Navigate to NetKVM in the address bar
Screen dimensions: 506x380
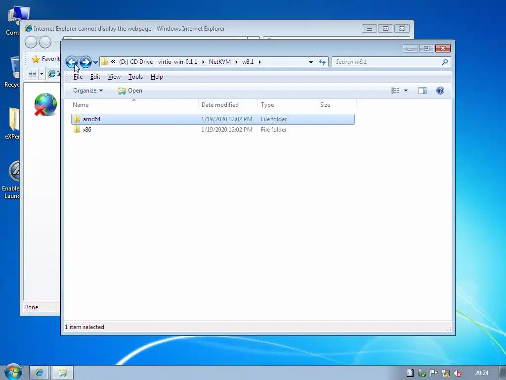[220, 62]
